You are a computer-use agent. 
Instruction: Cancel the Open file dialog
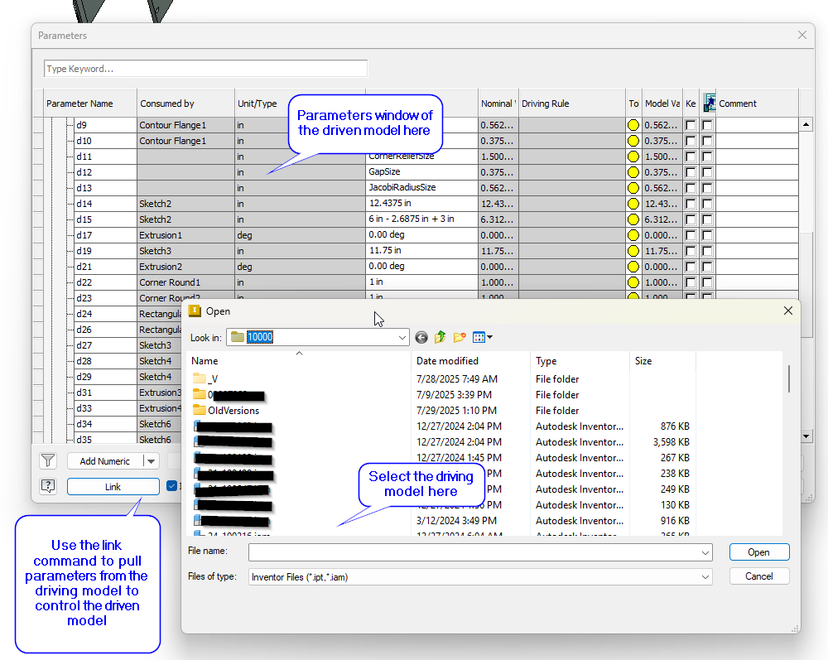(x=758, y=576)
